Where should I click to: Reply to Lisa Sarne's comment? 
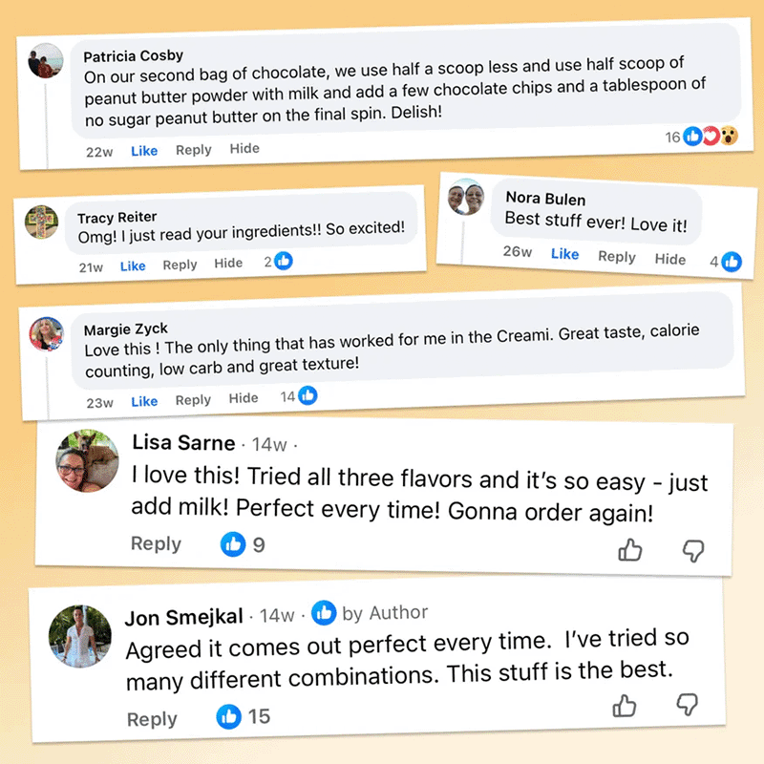pyautogui.click(x=156, y=543)
